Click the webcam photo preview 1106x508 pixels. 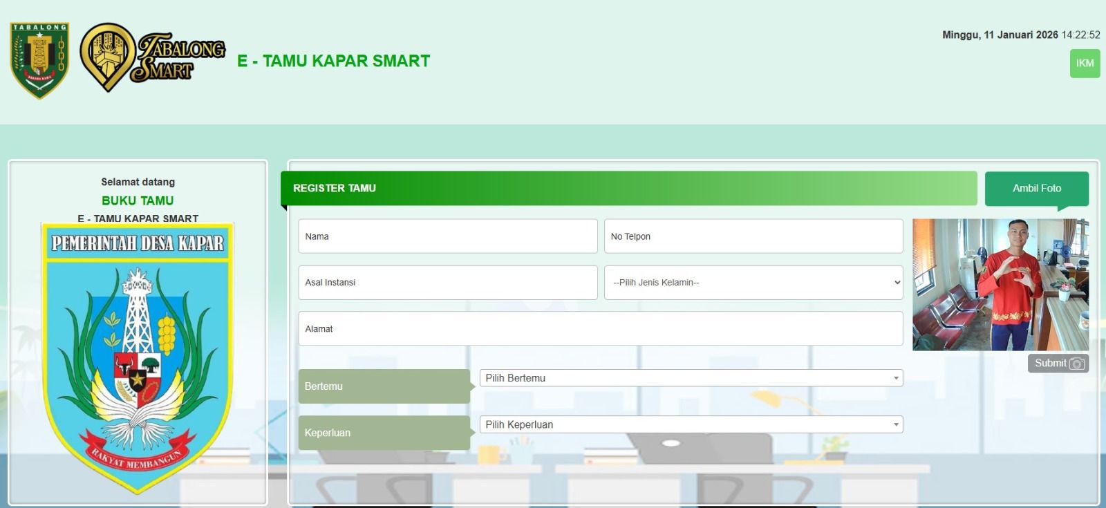click(x=1000, y=285)
